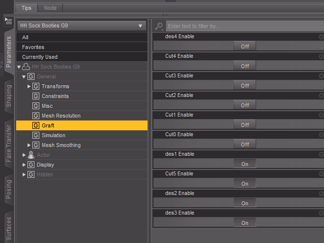Switch to the Node tab

coord(50,8)
